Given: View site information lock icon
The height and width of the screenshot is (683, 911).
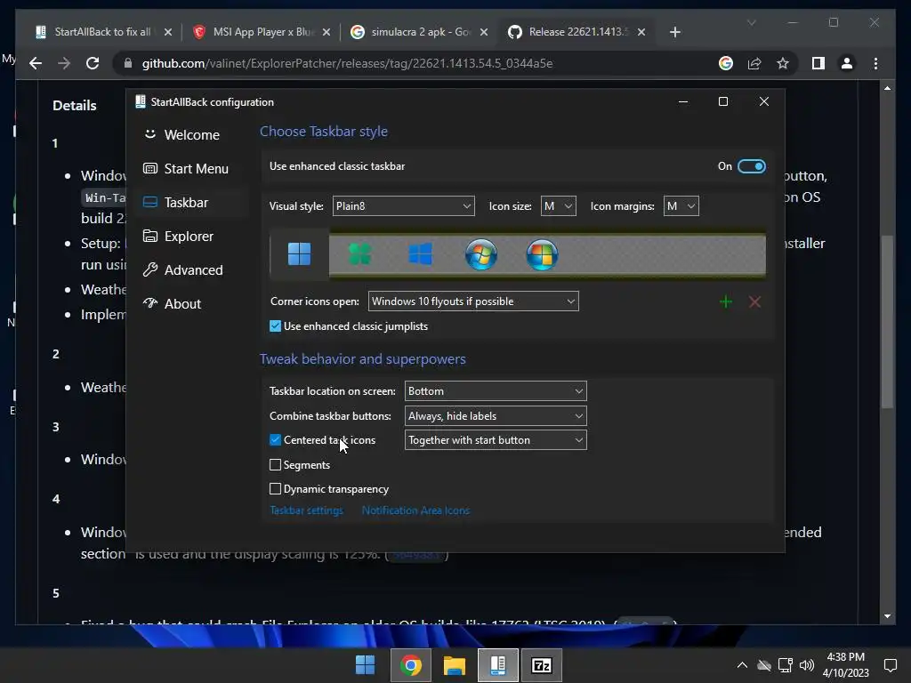Looking at the screenshot, I should [x=128, y=63].
